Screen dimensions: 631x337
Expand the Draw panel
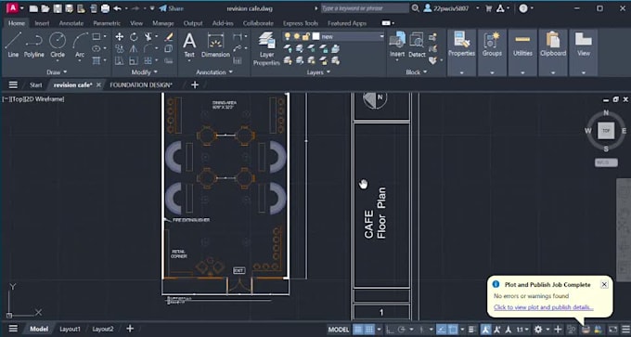57,72
